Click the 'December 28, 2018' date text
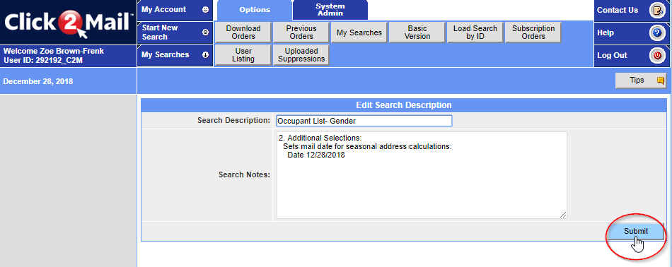The width and height of the screenshot is (672, 267). (x=37, y=81)
